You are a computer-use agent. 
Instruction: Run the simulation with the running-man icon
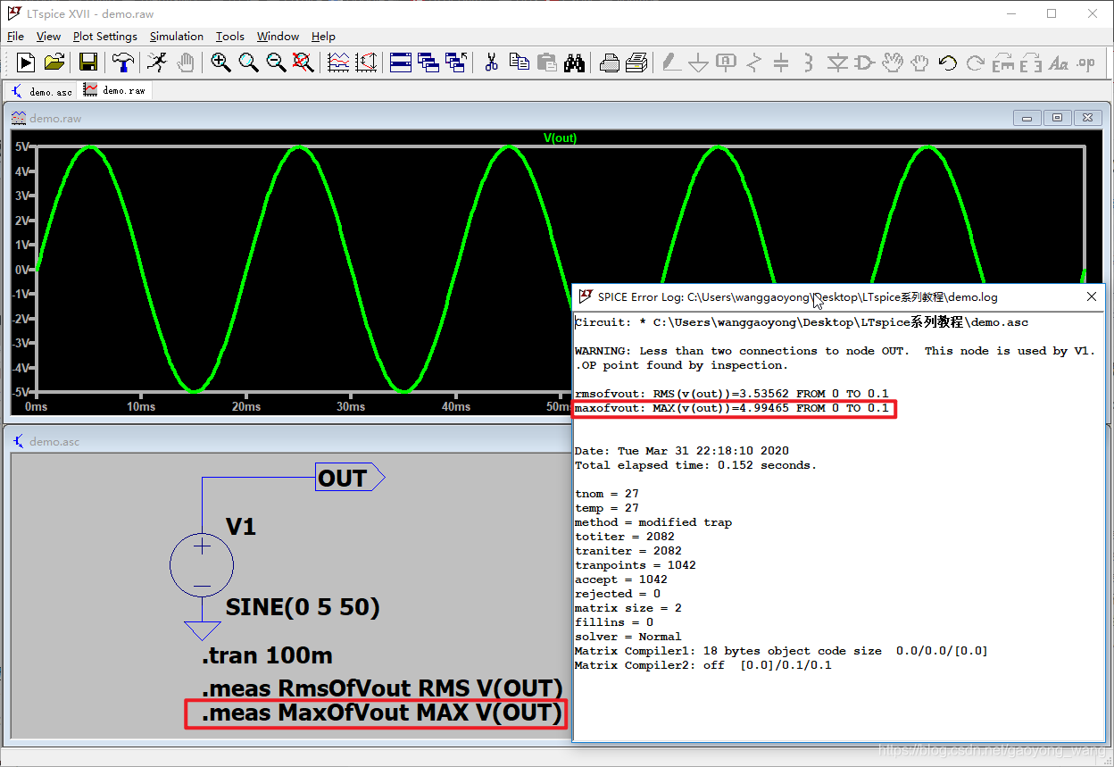point(156,63)
